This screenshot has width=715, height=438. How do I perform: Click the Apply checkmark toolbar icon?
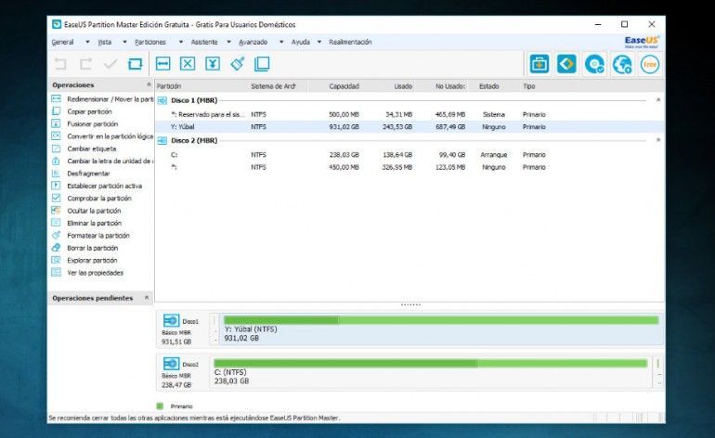tap(110, 64)
